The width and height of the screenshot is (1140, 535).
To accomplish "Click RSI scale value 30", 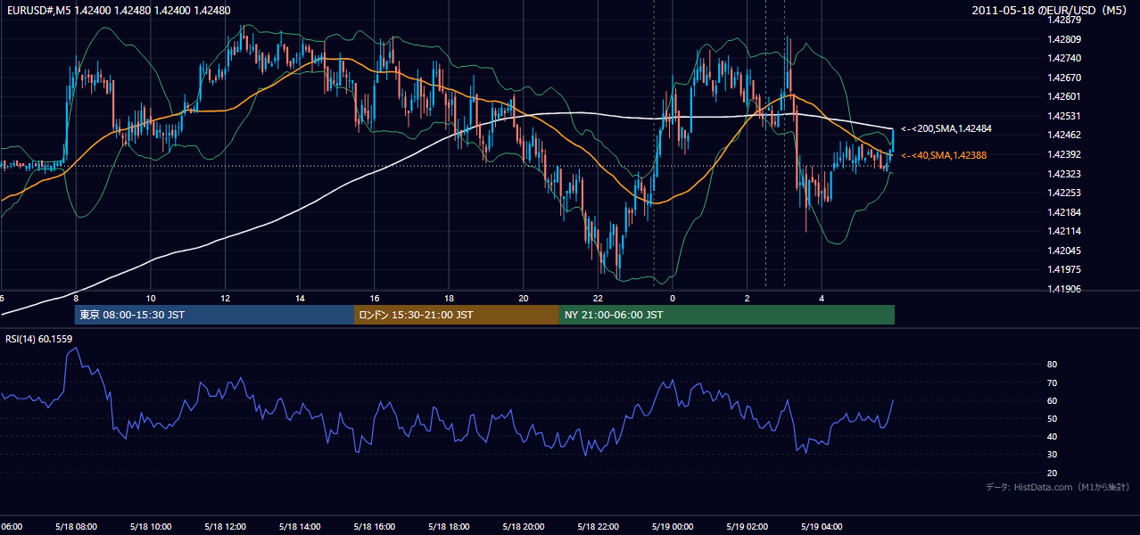I will click(x=1053, y=455).
